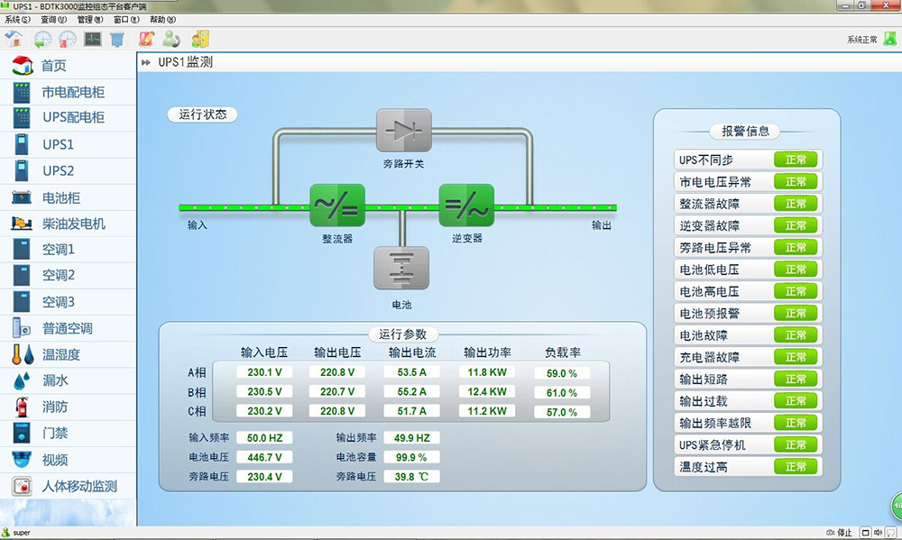
Task: Click the home icon in toolbar
Action: click(14, 39)
